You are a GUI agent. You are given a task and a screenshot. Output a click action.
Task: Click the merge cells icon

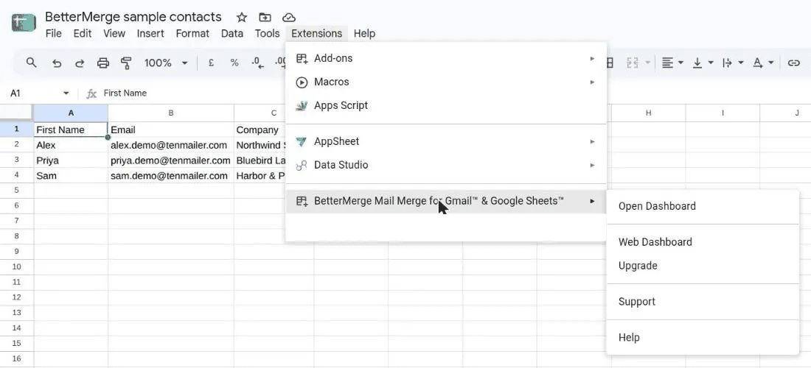pyautogui.click(x=633, y=63)
